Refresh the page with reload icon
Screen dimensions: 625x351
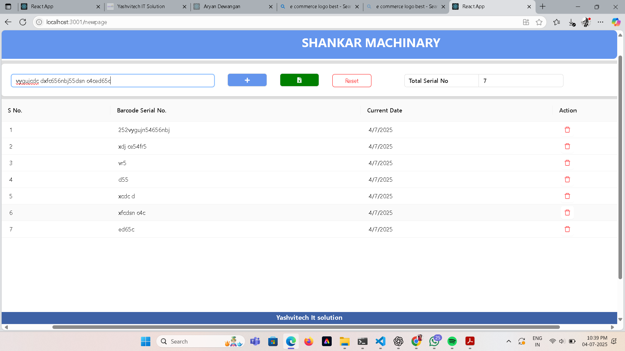point(23,22)
